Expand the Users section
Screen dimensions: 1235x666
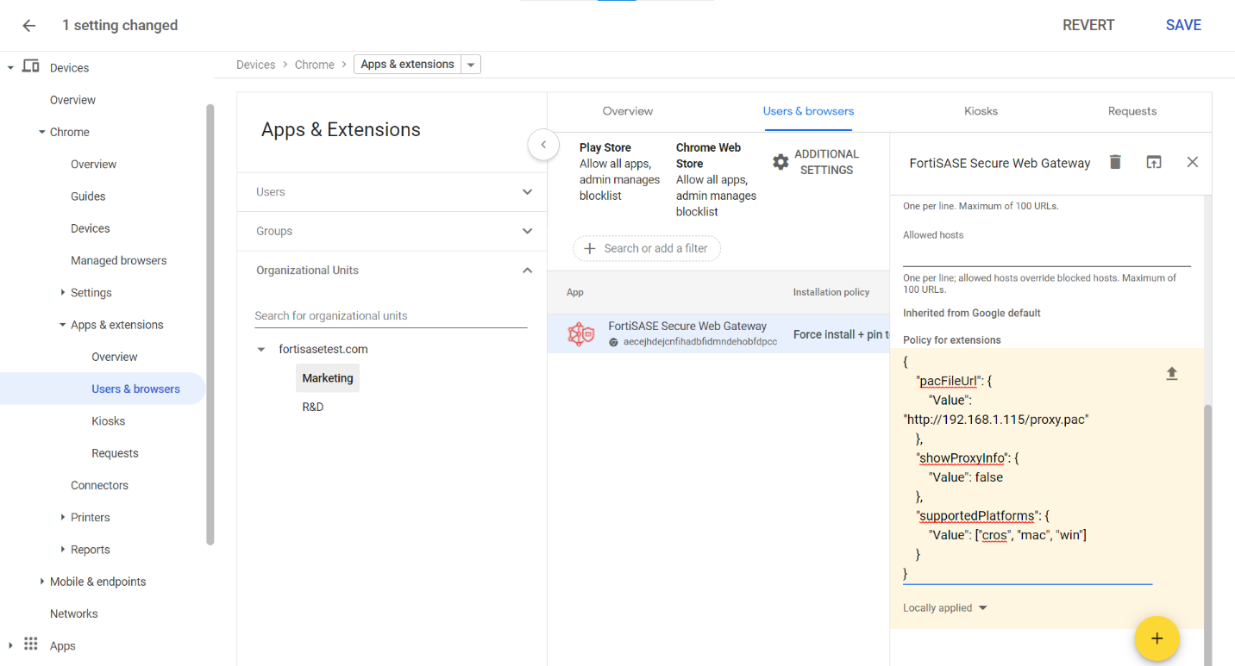[x=527, y=191]
